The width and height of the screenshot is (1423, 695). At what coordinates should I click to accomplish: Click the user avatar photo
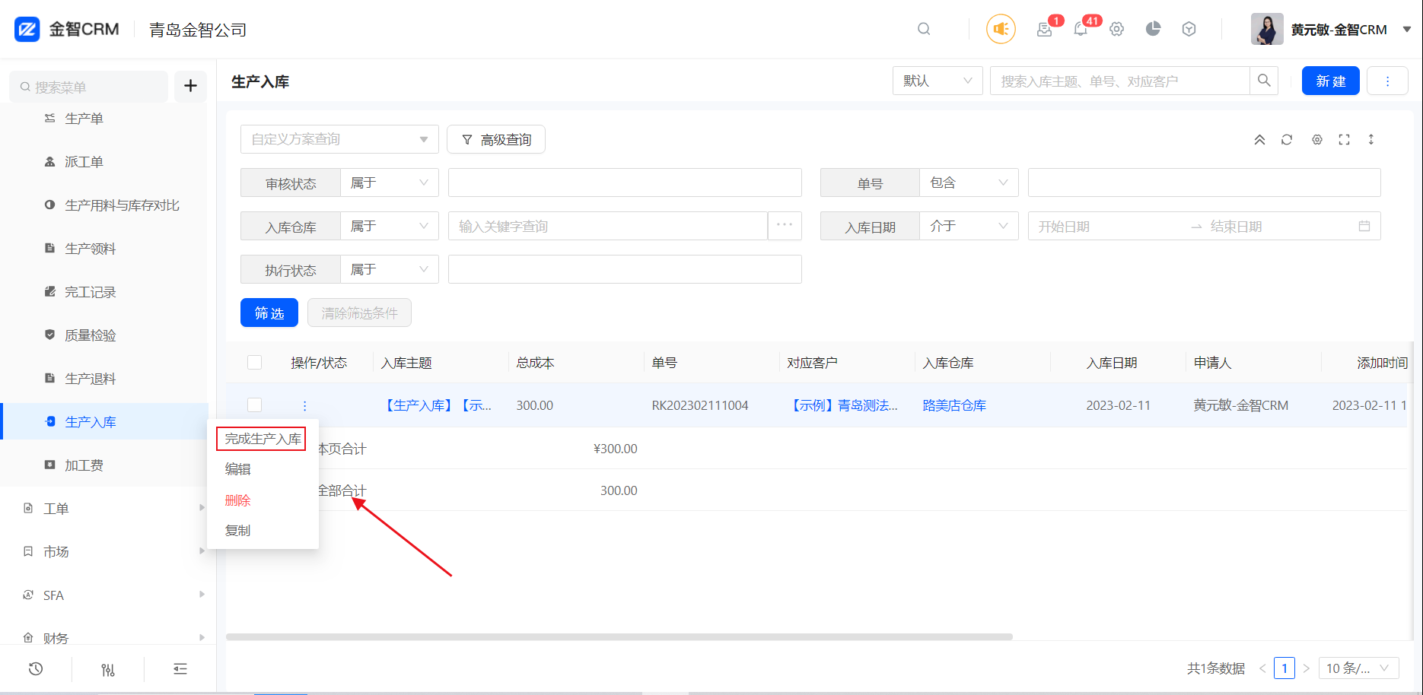[1267, 29]
